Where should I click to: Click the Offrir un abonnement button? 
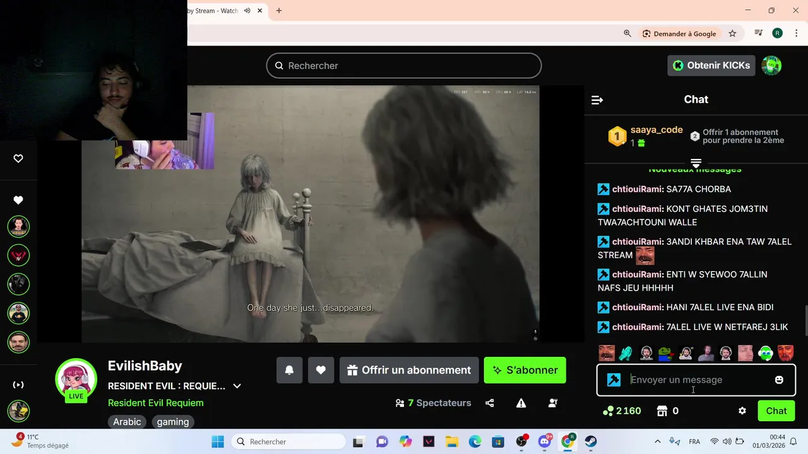pos(409,370)
